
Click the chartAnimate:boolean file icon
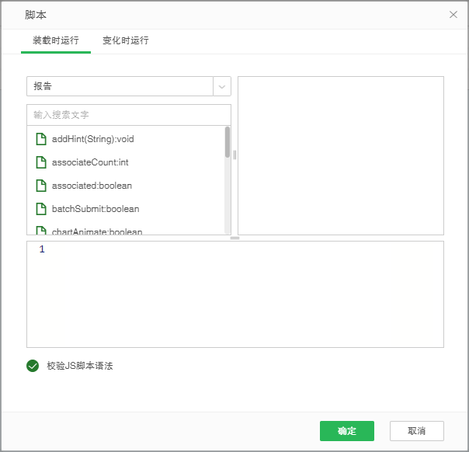pyautogui.click(x=41, y=231)
